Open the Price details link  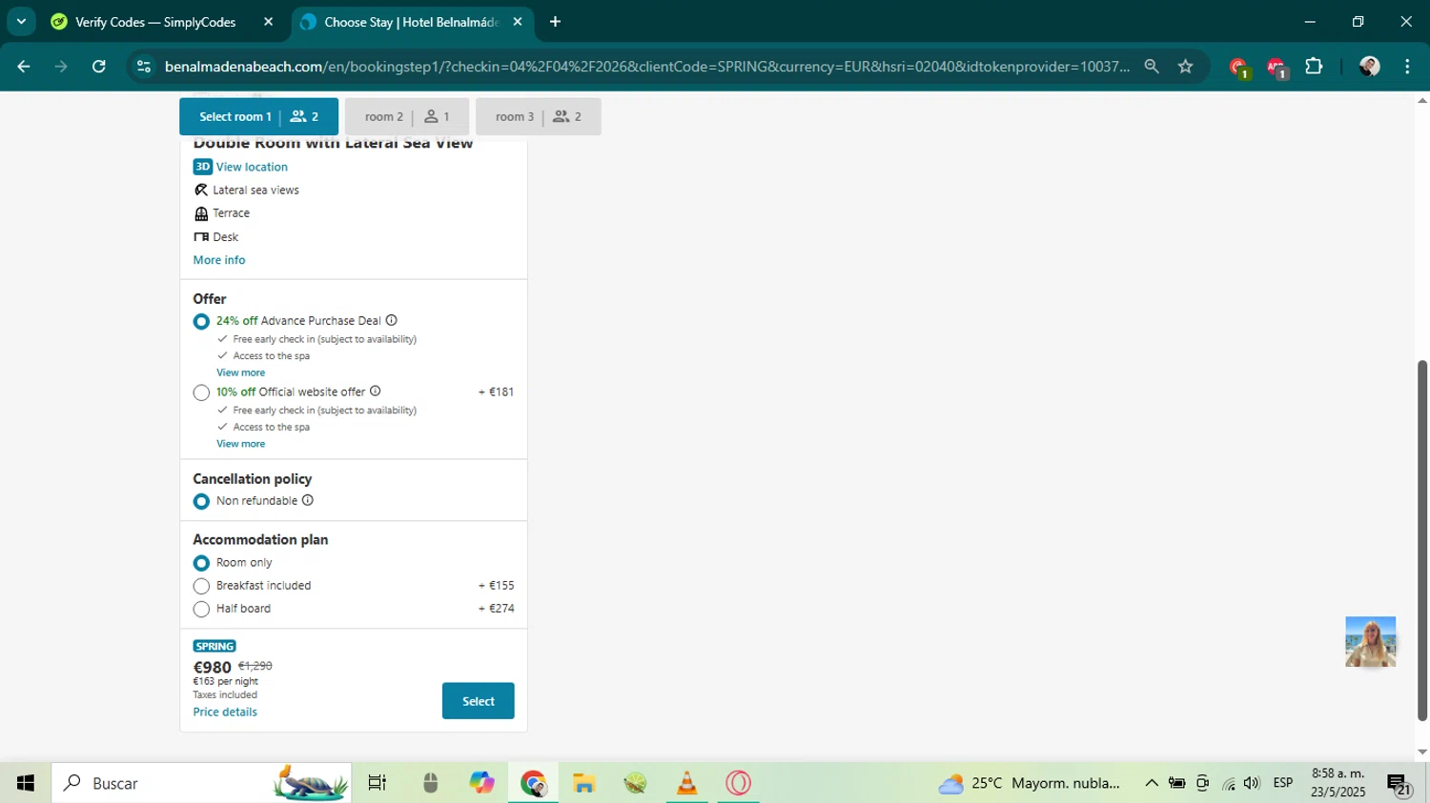pyautogui.click(x=225, y=712)
